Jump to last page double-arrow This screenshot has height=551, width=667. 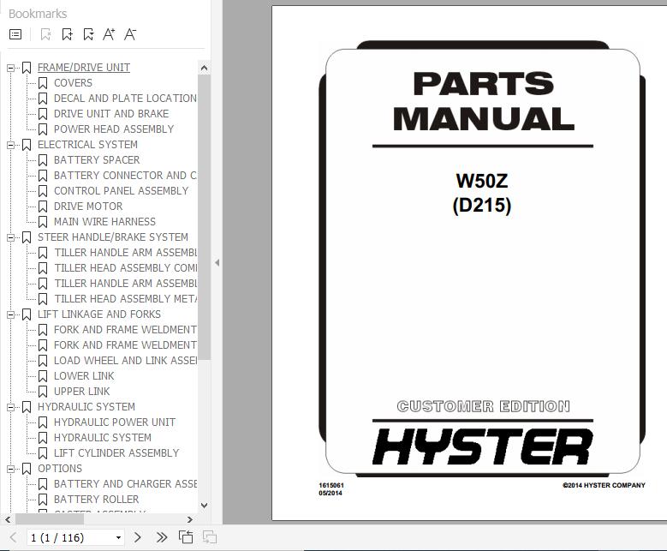click(162, 537)
